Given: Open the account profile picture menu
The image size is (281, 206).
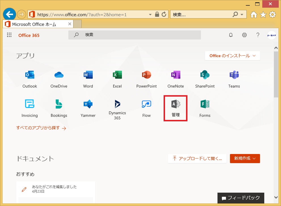Looking at the screenshot, I should point(271,35).
